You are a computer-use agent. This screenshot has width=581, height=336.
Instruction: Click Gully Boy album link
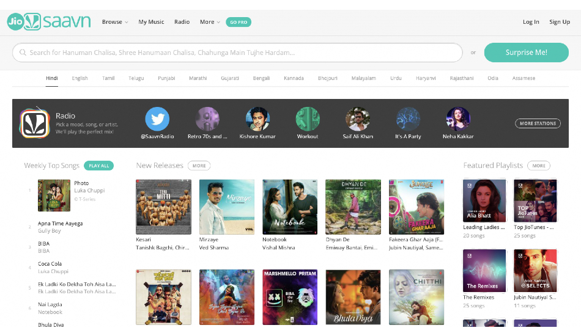point(50,231)
